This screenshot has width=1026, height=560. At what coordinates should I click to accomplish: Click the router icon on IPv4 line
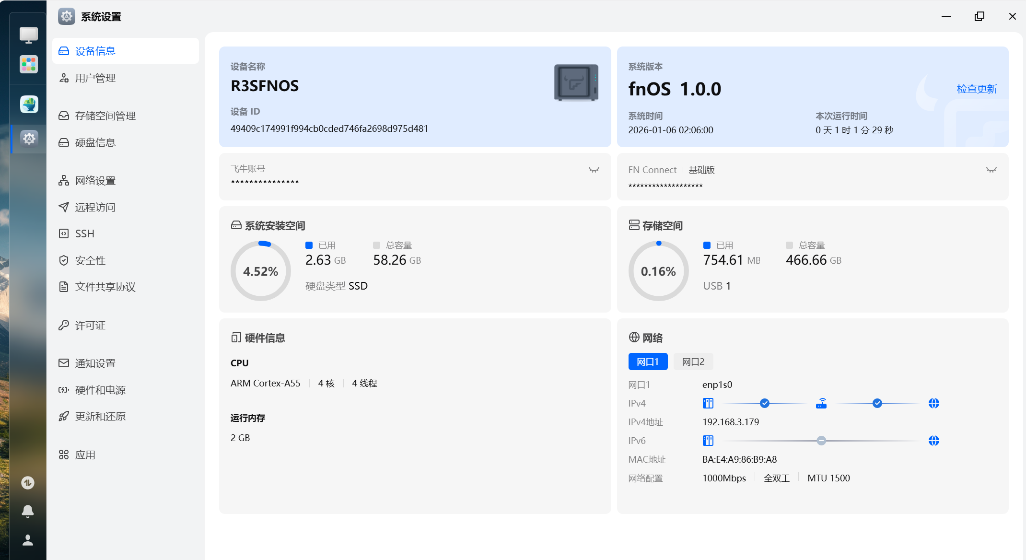coord(821,403)
